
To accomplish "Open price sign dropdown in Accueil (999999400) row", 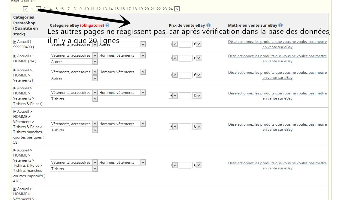I will coord(173,44).
